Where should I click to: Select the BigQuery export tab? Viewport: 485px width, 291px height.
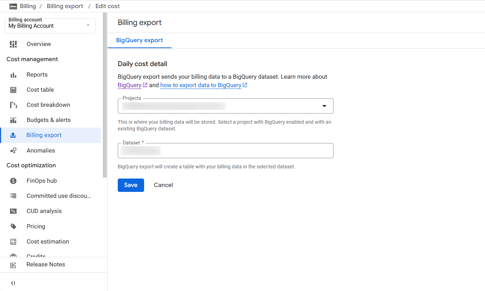(x=140, y=40)
